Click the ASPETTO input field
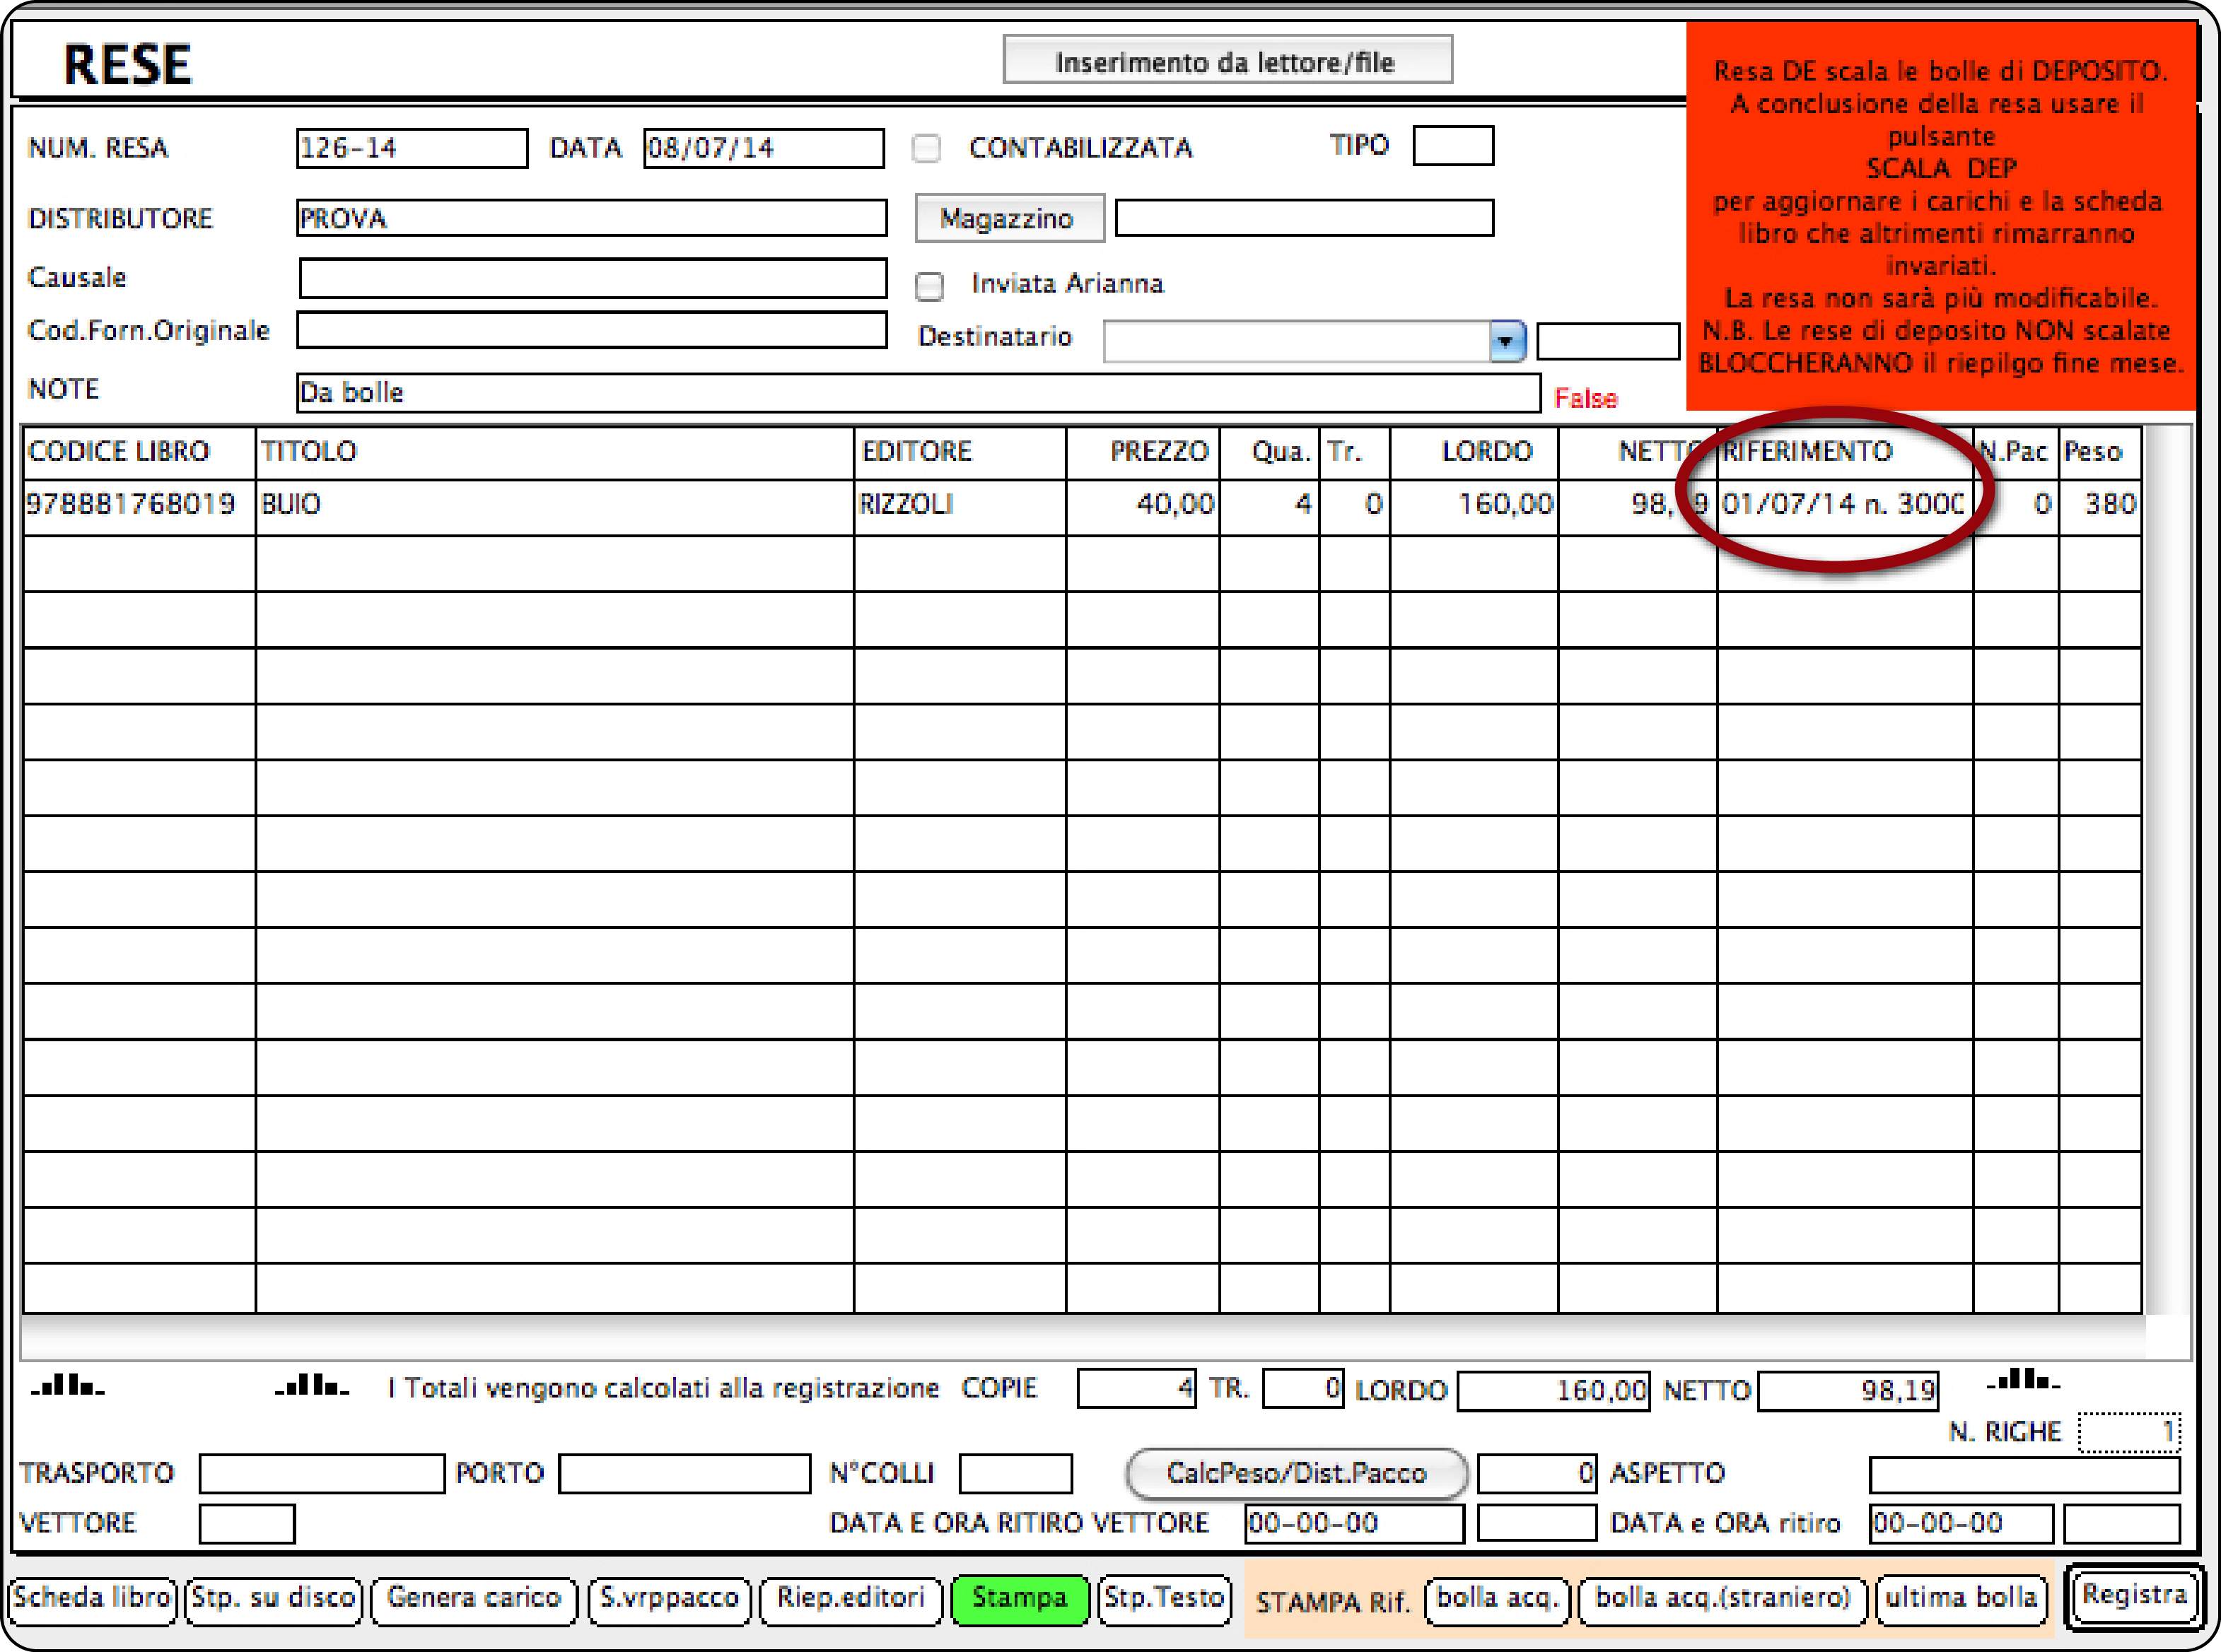 pyautogui.click(x=2024, y=1475)
